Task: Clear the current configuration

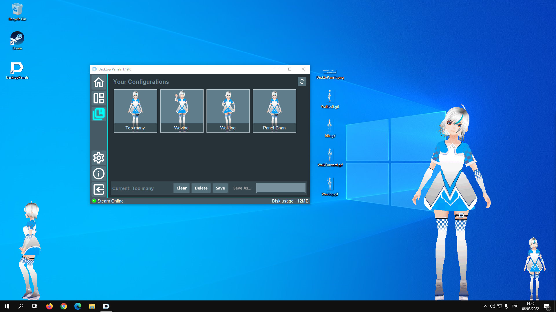Action: 181,188
